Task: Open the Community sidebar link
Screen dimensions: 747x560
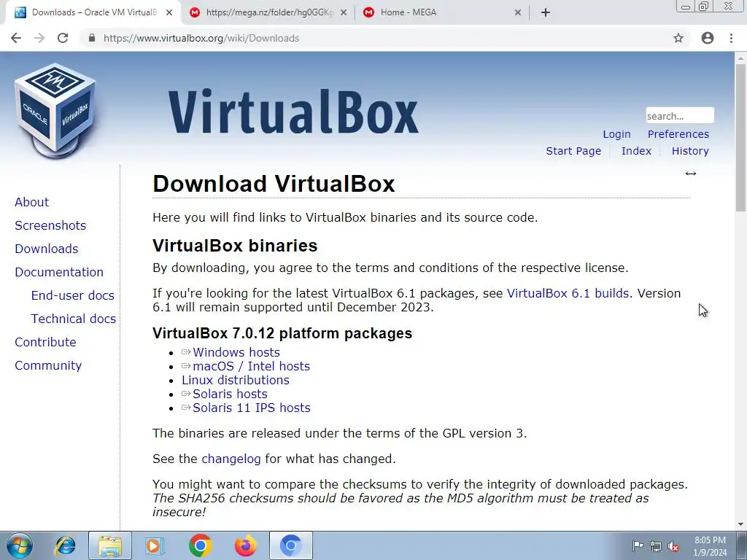Action: click(48, 365)
